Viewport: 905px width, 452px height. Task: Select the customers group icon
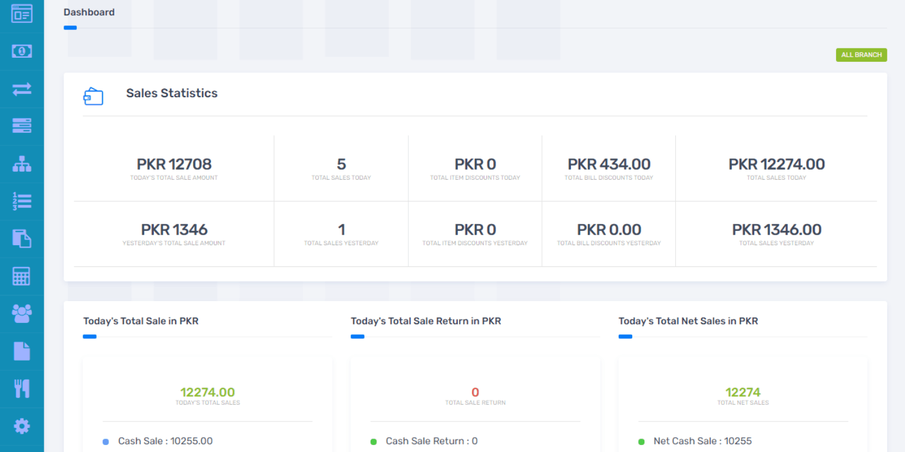click(22, 314)
